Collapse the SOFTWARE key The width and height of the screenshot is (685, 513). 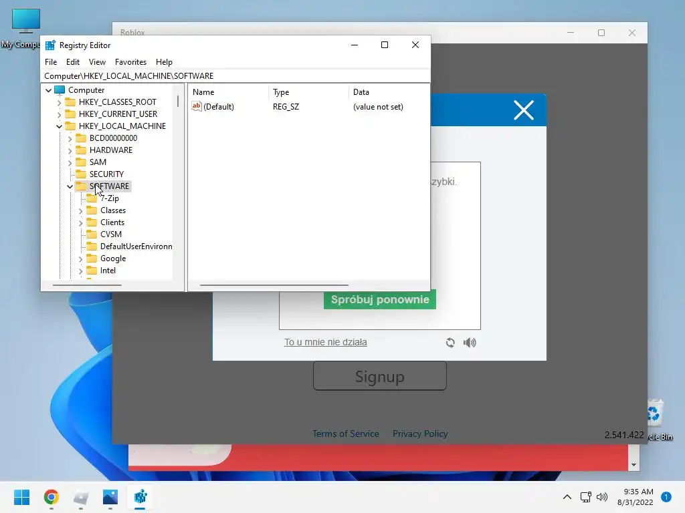(x=70, y=187)
